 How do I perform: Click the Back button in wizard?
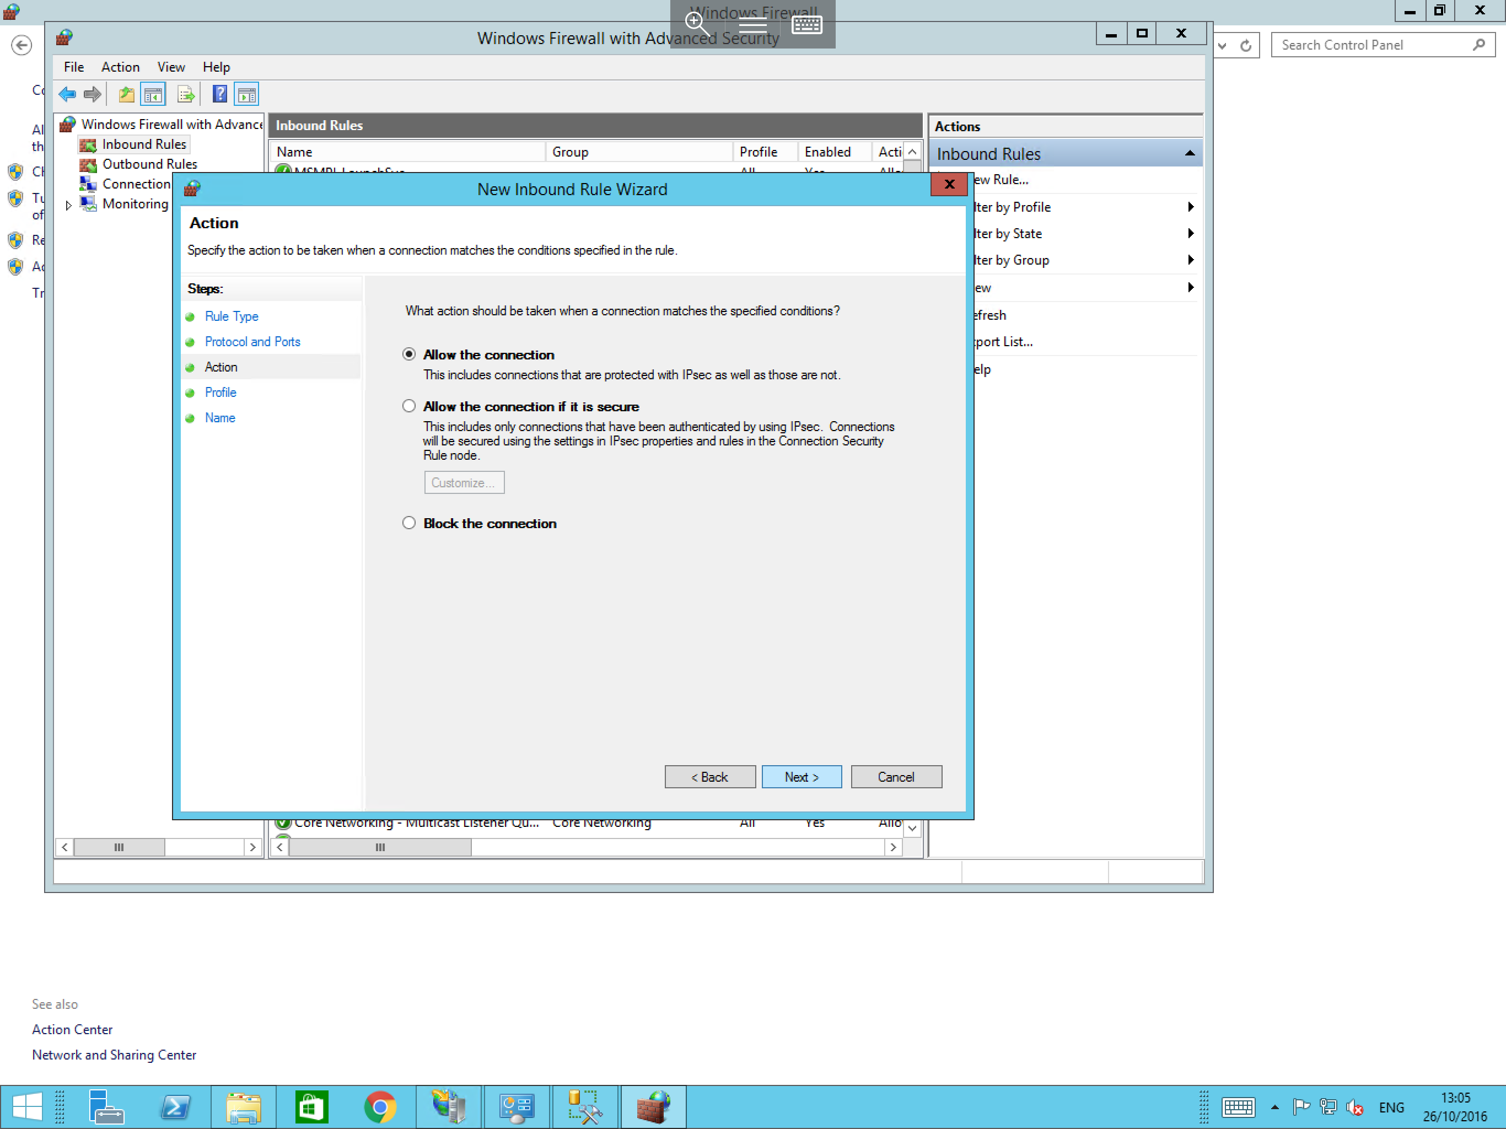[710, 777]
